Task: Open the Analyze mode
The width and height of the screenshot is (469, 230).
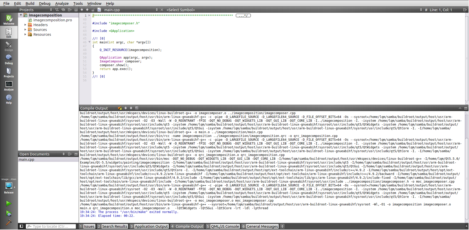Action: tap(9, 86)
